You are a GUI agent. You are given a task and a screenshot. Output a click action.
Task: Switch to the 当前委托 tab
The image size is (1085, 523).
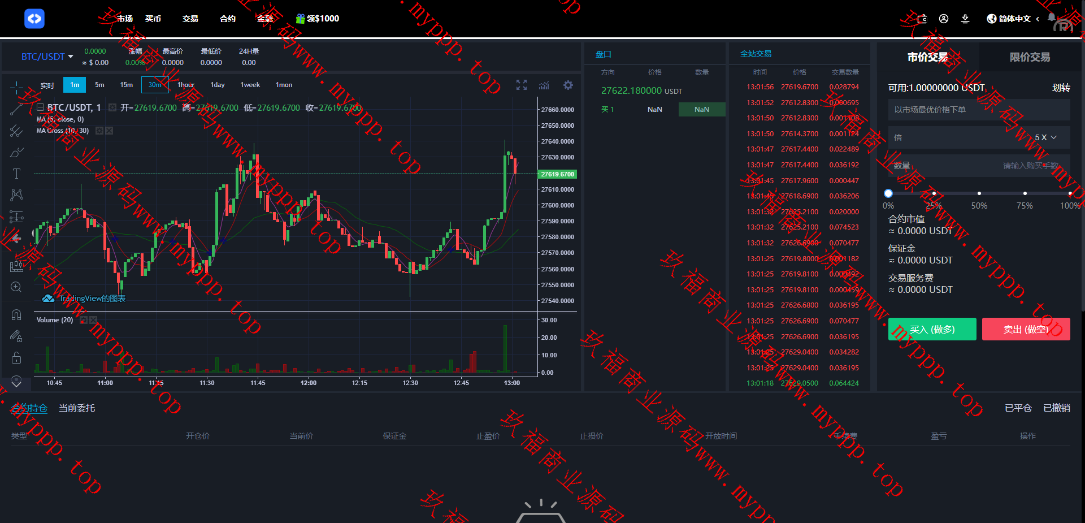click(77, 408)
